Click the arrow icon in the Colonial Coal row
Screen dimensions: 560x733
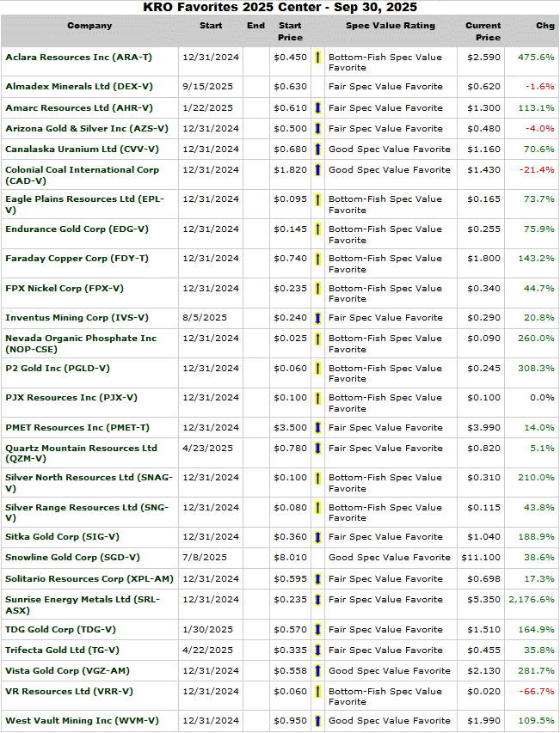[x=317, y=169]
